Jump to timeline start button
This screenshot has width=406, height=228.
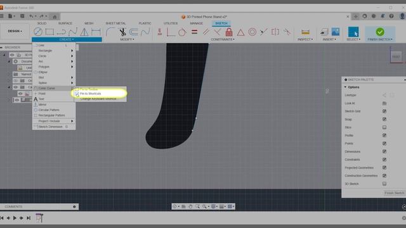click(x=2, y=218)
